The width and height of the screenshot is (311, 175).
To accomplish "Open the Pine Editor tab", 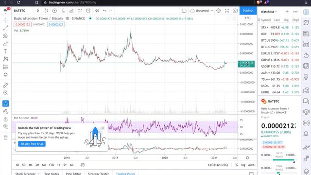I will (73, 174).
